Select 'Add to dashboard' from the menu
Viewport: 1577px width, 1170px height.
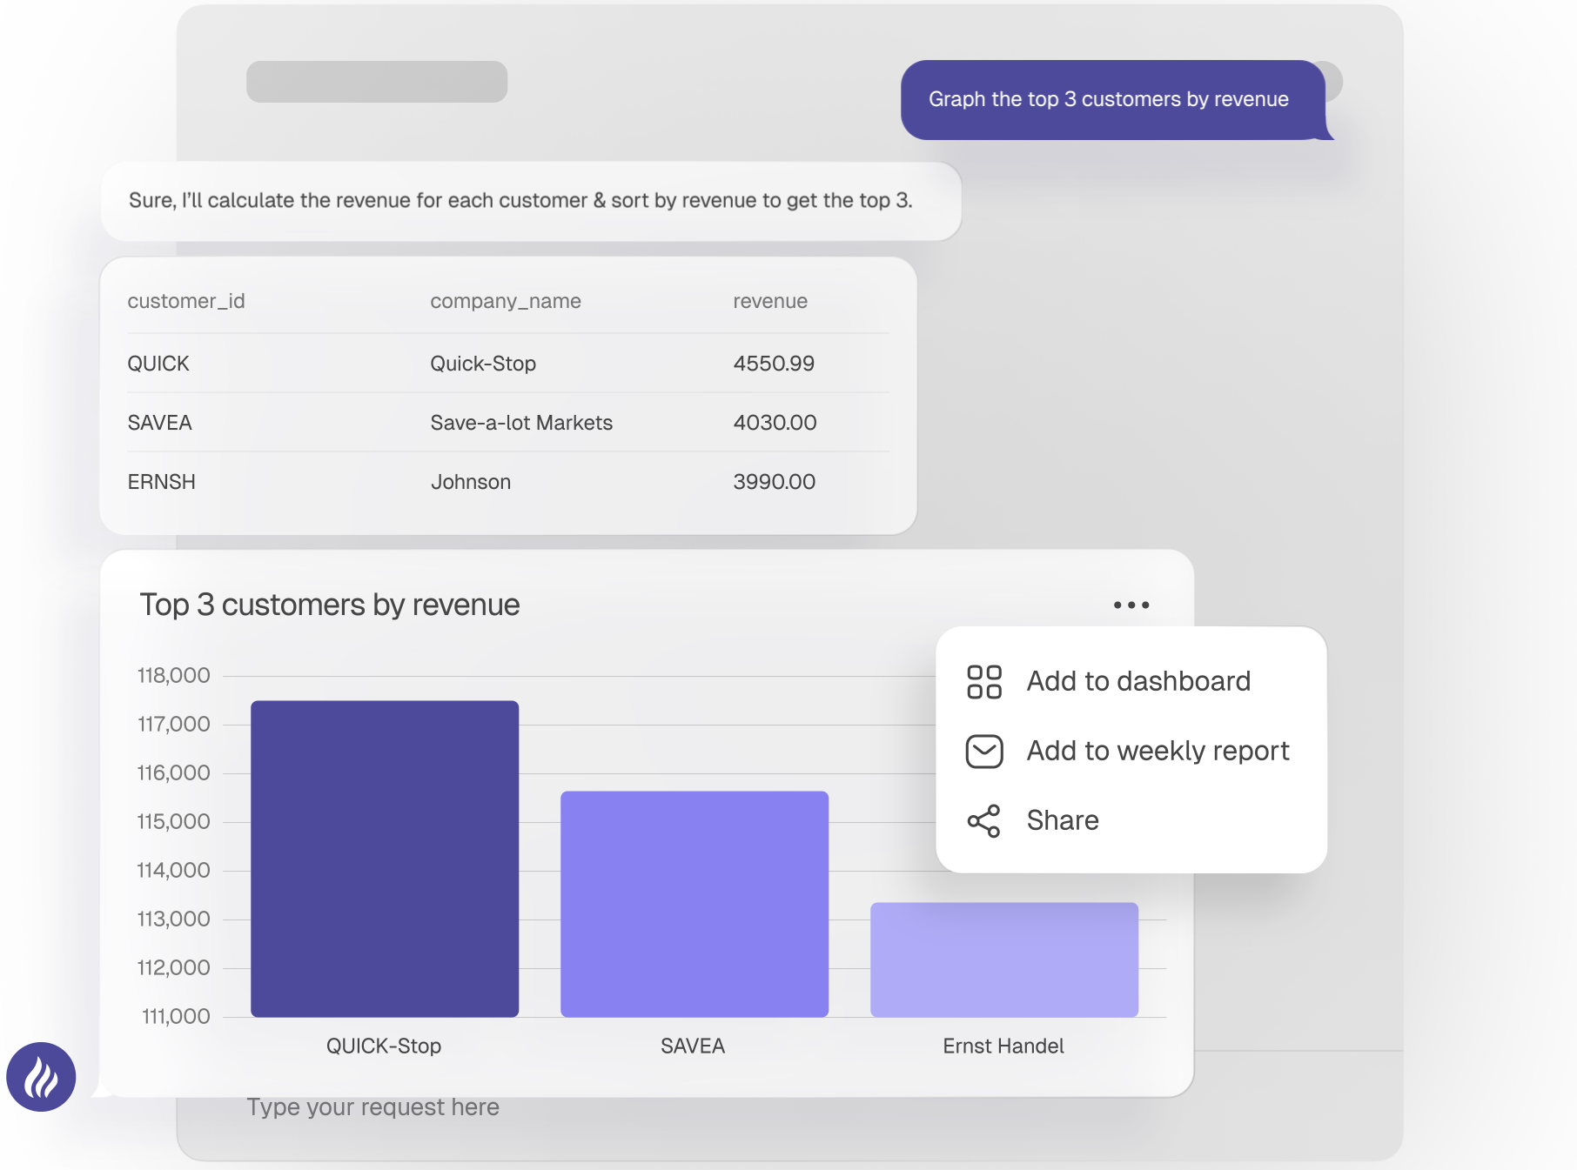click(x=1137, y=682)
